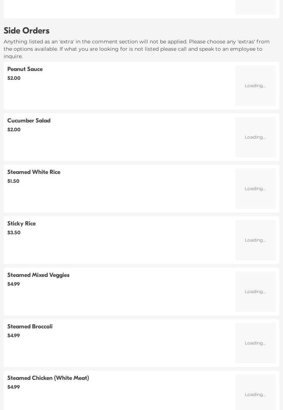This screenshot has height=410, width=283.
Task: Click the Peanut Sauce $2.00 price
Action: point(14,78)
